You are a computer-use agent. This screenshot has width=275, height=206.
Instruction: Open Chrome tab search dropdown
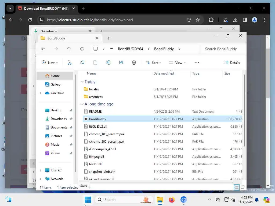click(10, 8)
